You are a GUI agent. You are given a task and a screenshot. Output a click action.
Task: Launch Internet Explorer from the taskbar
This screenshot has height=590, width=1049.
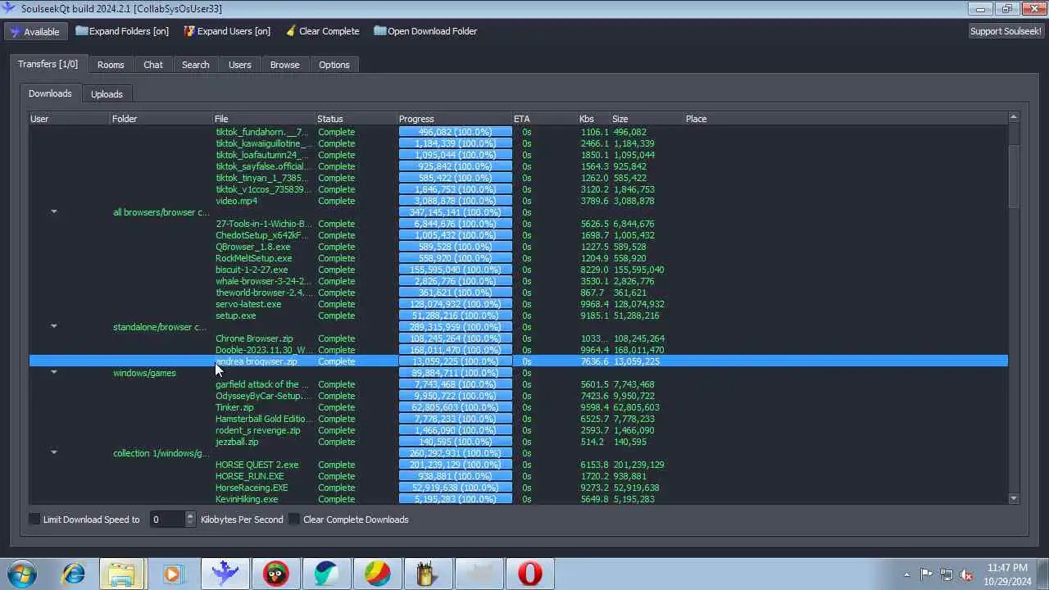point(74,574)
